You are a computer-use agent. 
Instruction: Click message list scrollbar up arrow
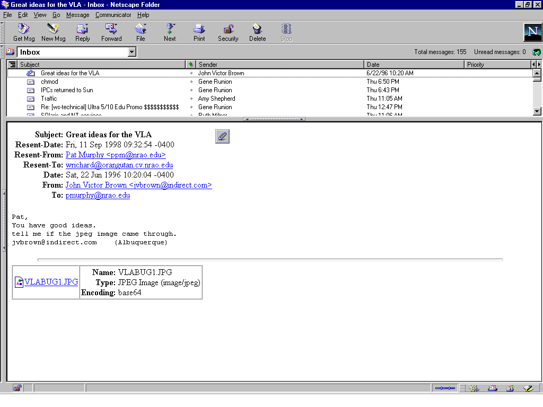point(537,73)
